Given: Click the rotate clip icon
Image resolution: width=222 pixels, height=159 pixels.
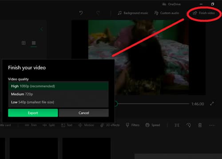Looking at the screenshot, I should pos(188,125).
